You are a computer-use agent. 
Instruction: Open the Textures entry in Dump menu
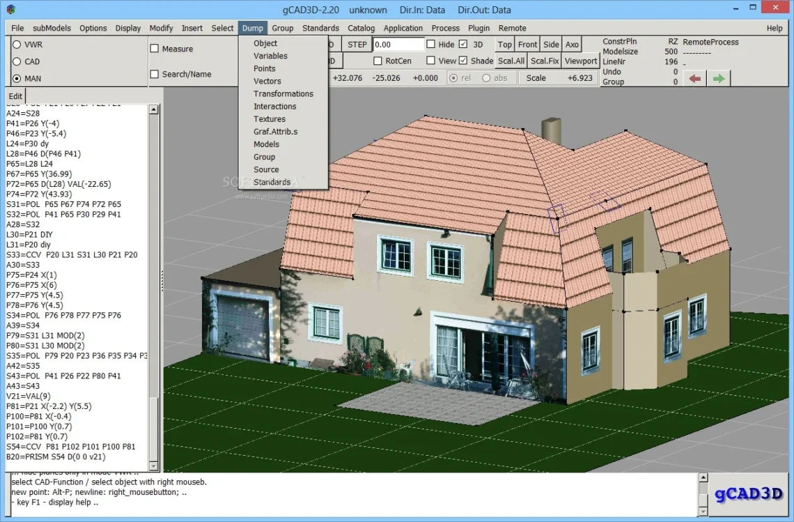point(270,119)
